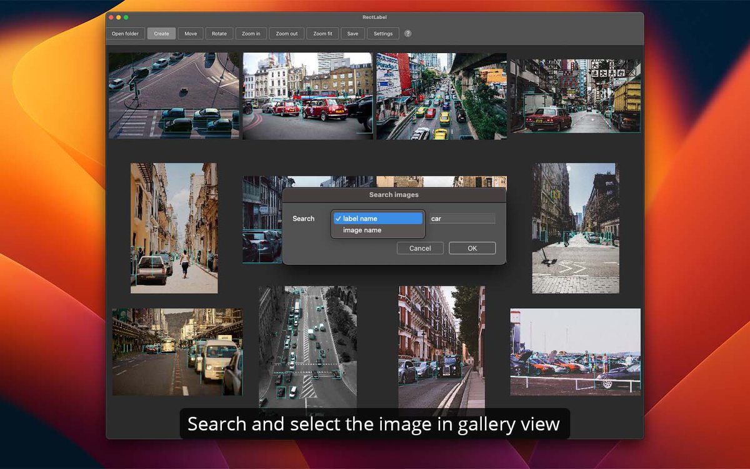The image size is (750, 469).
Task: Click the Save toolbar button
Action: pos(352,34)
